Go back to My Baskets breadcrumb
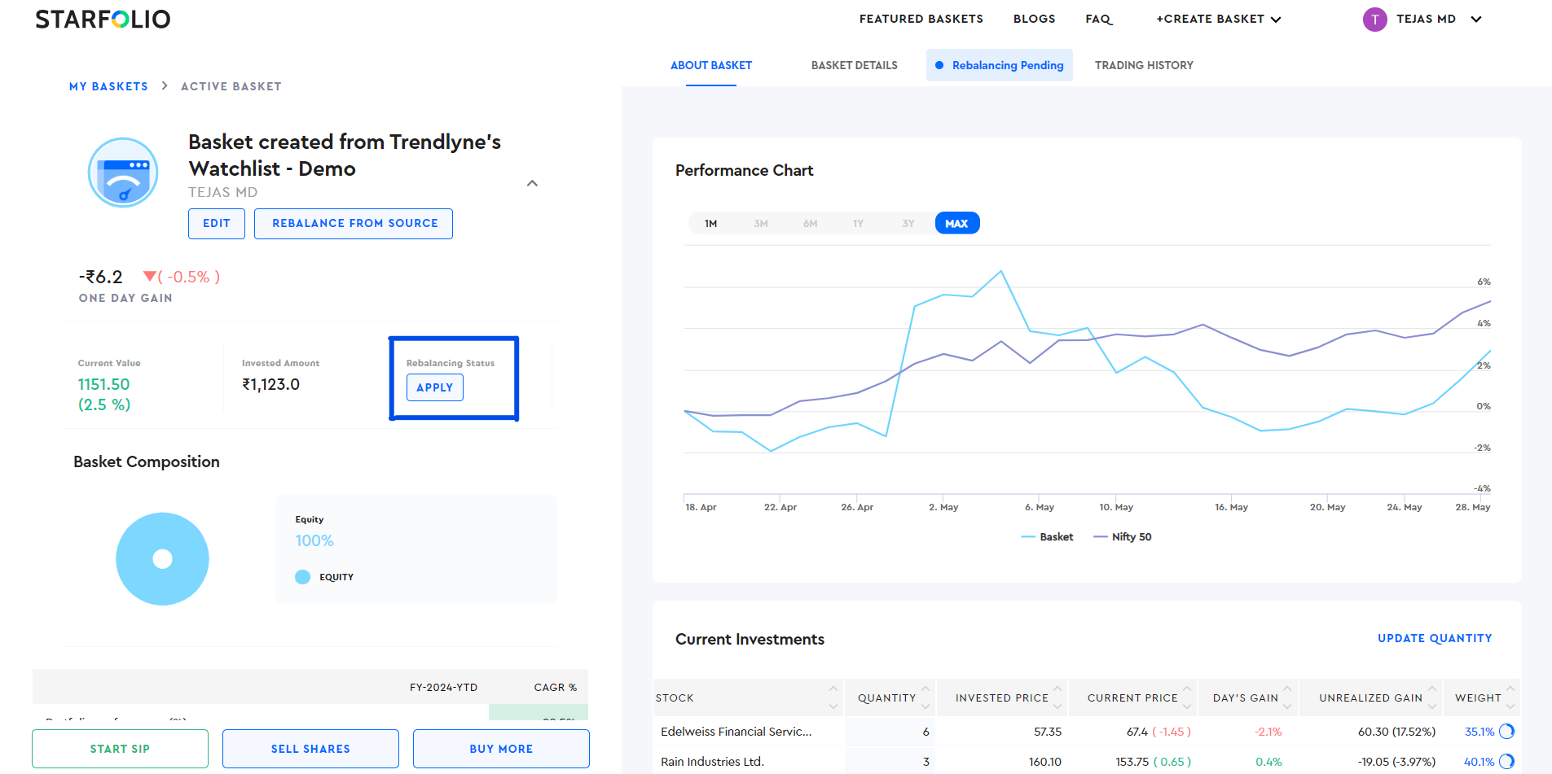Screen dimensions: 1552x774 pyautogui.click(x=108, y=86)
